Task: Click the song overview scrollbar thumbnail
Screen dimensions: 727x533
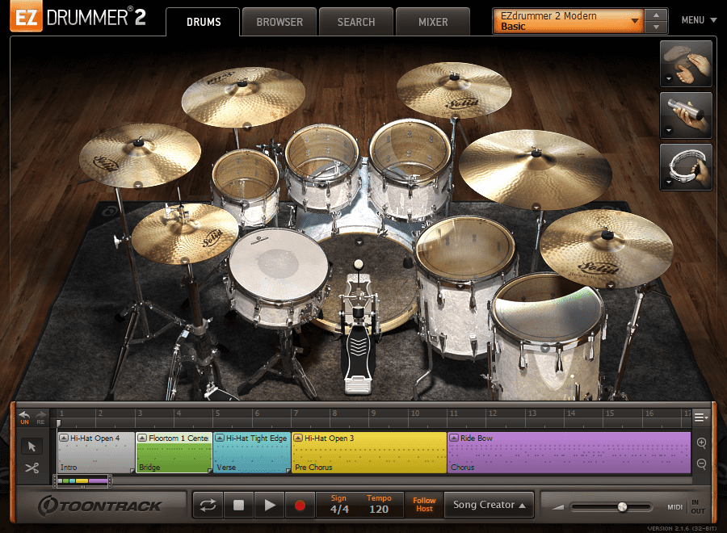Action: [x=82, y=481]
